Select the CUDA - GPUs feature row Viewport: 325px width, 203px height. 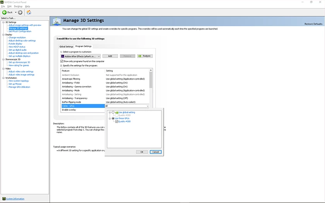coord(83,106)
